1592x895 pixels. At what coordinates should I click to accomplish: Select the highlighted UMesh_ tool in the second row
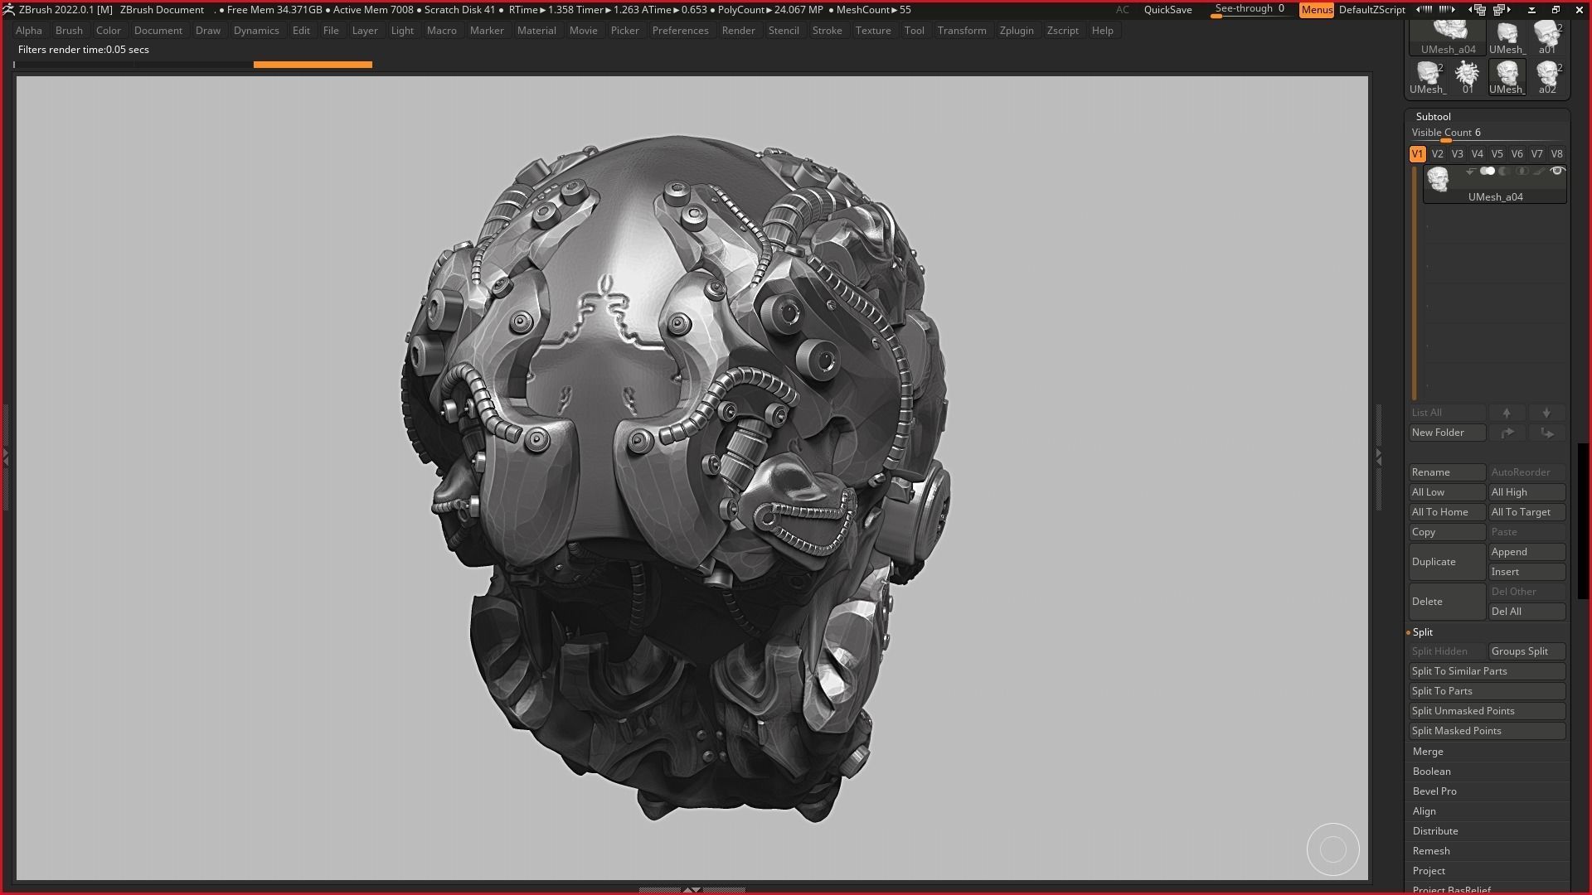pos(1507,77)
